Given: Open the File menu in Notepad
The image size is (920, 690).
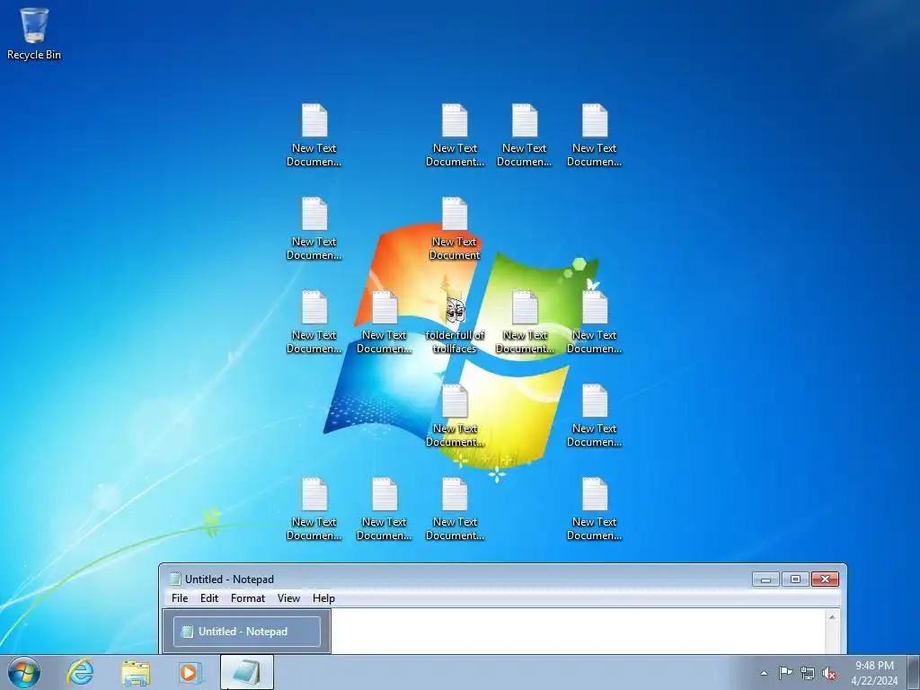Looking at the screenshot, I should click(x=180, y=597).
